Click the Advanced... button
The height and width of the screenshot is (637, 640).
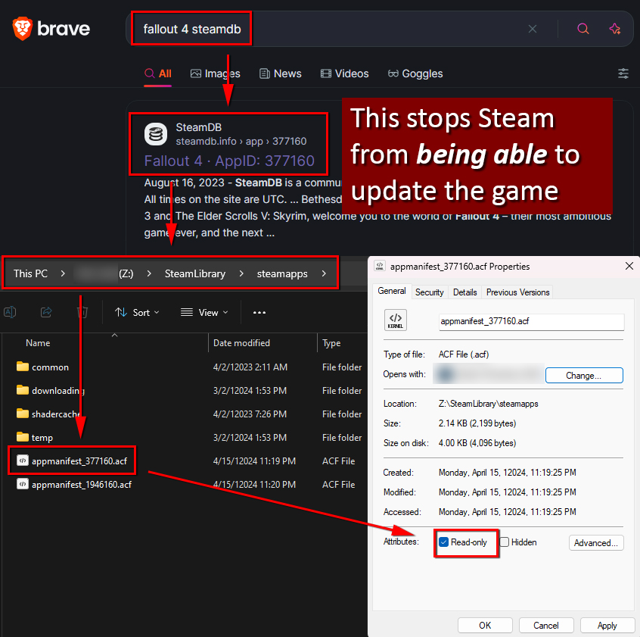(596, 542)
